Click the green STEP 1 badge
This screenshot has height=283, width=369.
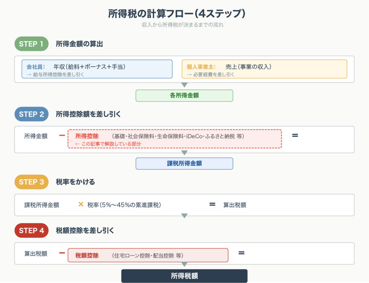(x=32, y=44)
